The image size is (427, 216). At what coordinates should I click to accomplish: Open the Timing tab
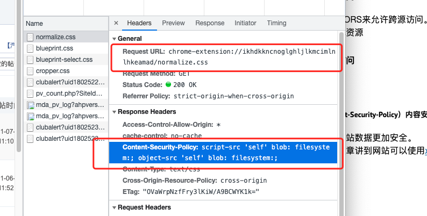pos(276,23)
